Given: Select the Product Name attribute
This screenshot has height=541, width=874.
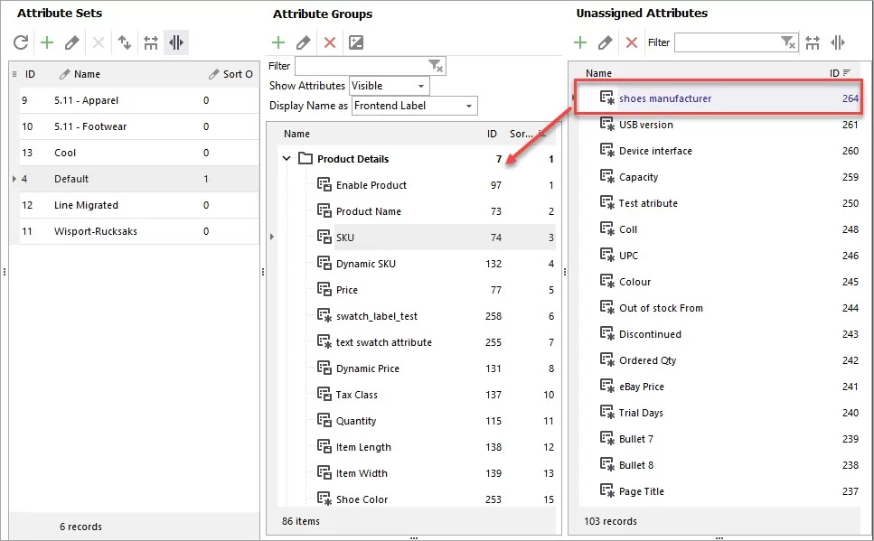Looking at the screenshot, I should tap(369, 211).
